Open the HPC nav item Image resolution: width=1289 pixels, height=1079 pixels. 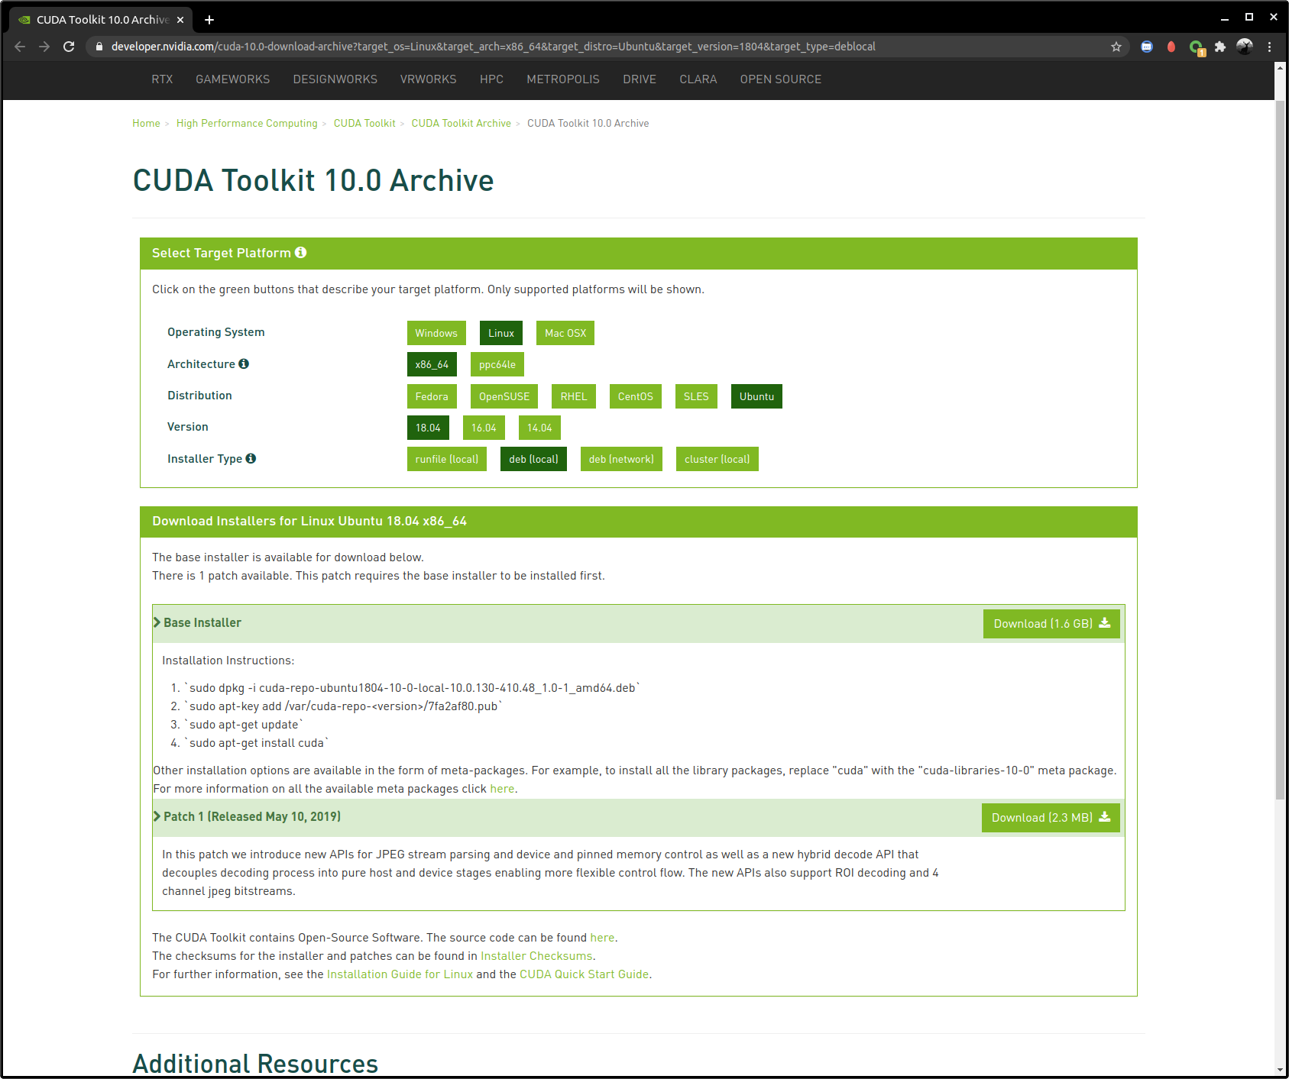coord(491,79)
